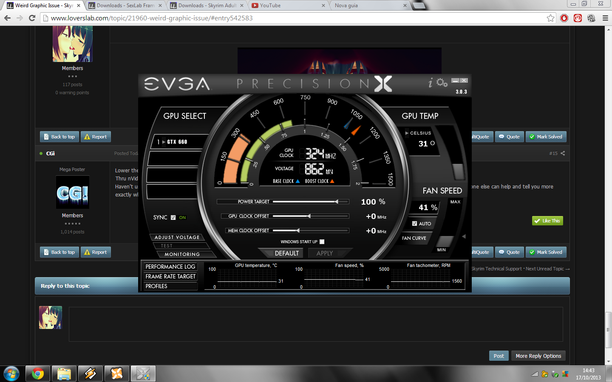Switch GPU temp unit via Celsius arrow
Viewport: 612px width, 382px height.
(407, 133)
